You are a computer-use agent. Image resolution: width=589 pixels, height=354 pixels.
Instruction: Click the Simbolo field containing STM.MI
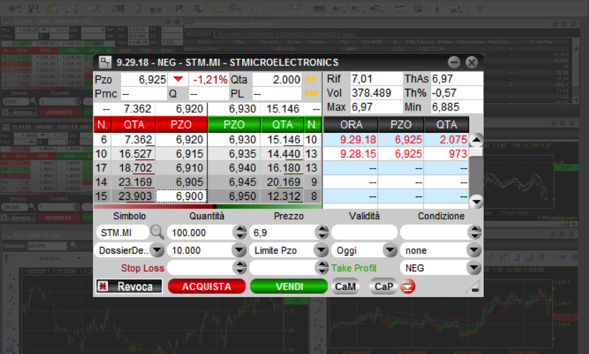point(123,232)
